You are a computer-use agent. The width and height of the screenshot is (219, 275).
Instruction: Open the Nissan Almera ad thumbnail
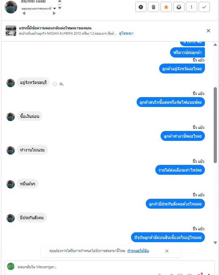click(11, 31)
